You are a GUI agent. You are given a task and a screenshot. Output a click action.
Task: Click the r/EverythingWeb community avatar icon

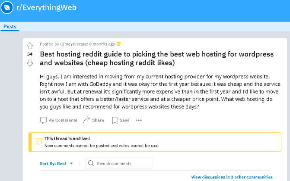coord(7,8)
